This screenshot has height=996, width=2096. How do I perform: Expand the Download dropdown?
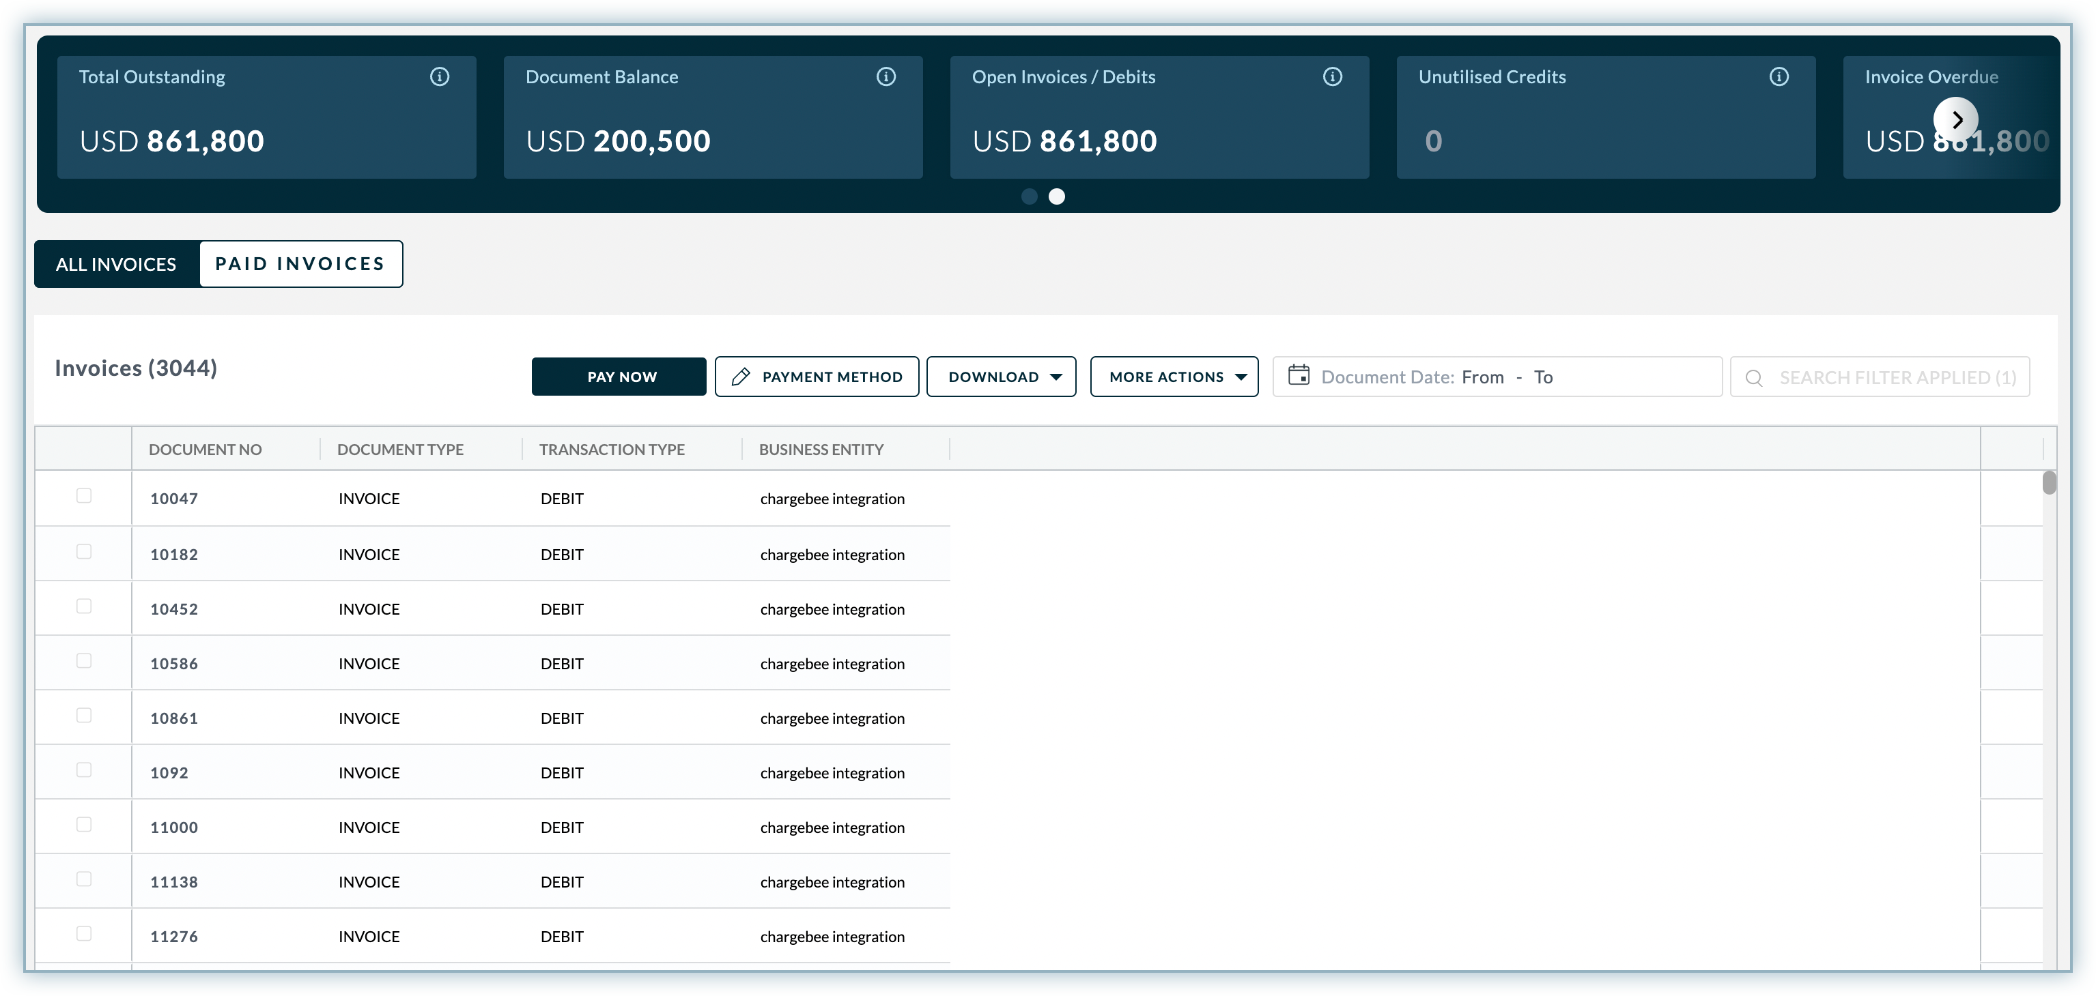point(1002,377)
